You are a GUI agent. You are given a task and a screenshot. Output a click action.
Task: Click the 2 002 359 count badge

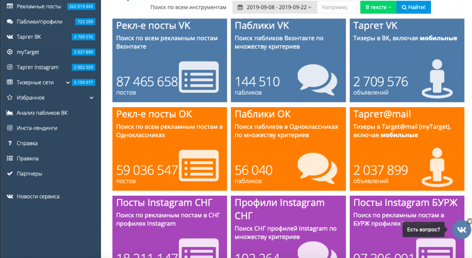[83, 67]
